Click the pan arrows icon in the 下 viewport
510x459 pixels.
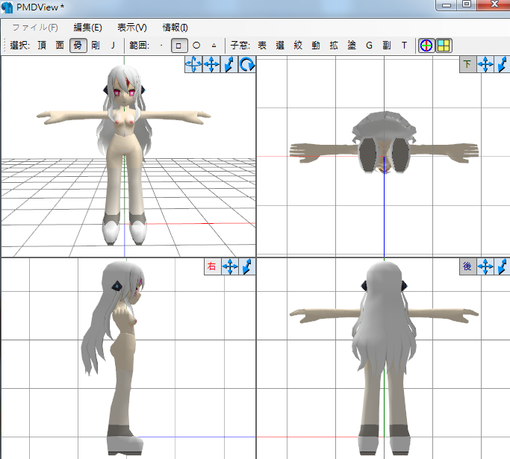(485, 65)
